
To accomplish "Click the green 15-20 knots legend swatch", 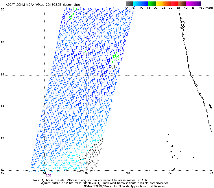I will (152, 3).
